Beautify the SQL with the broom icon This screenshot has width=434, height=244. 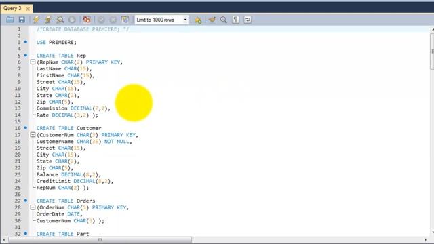(x=212, y=20)
